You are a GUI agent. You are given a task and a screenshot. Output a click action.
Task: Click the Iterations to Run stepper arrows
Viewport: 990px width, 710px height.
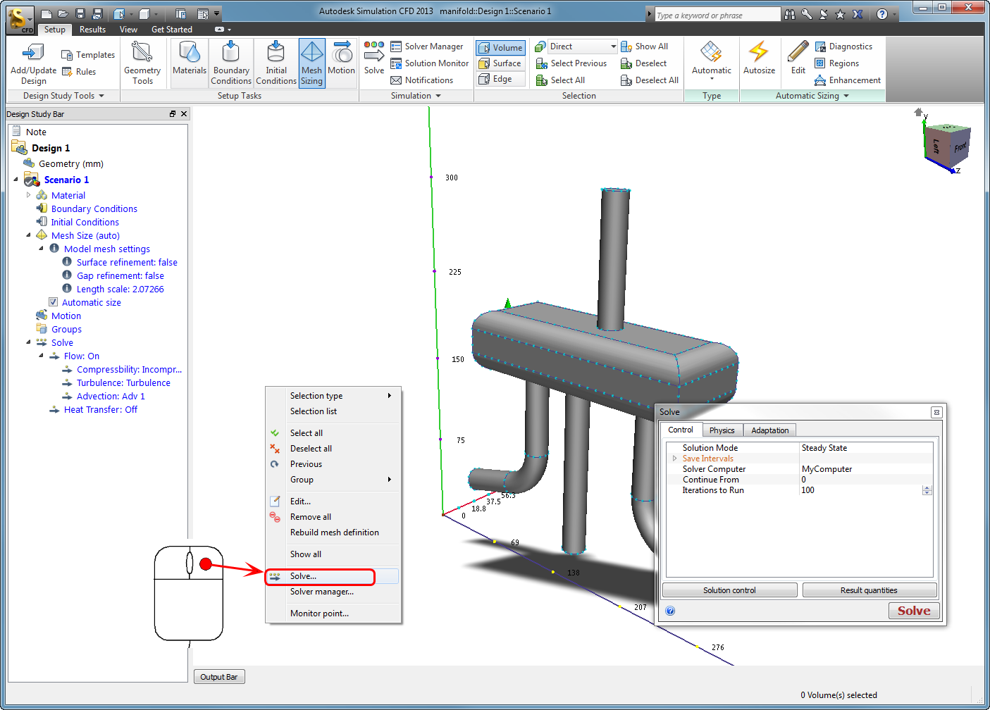point(927,490)
